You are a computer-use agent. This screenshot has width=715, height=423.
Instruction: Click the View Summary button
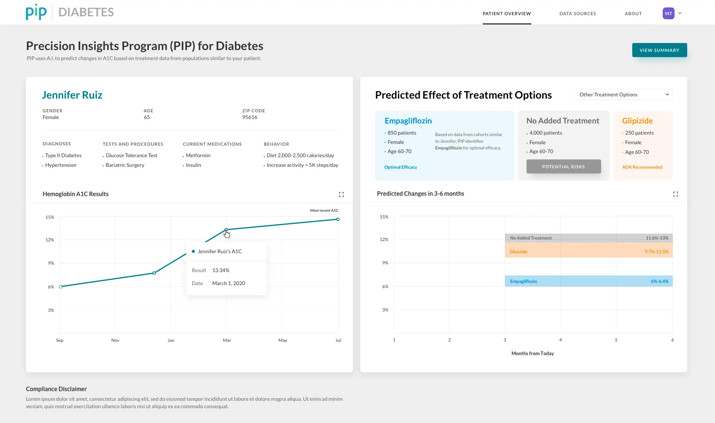(x=660, y=50)
